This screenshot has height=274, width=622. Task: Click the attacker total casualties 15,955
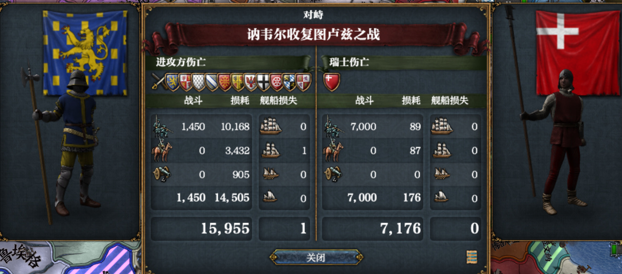point(225,228)
